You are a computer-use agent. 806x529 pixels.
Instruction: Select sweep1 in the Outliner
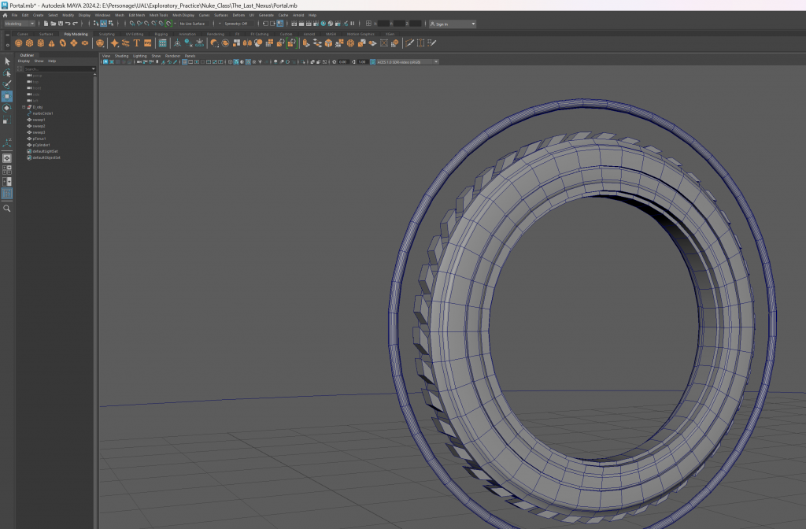click(x=39, y=120)
